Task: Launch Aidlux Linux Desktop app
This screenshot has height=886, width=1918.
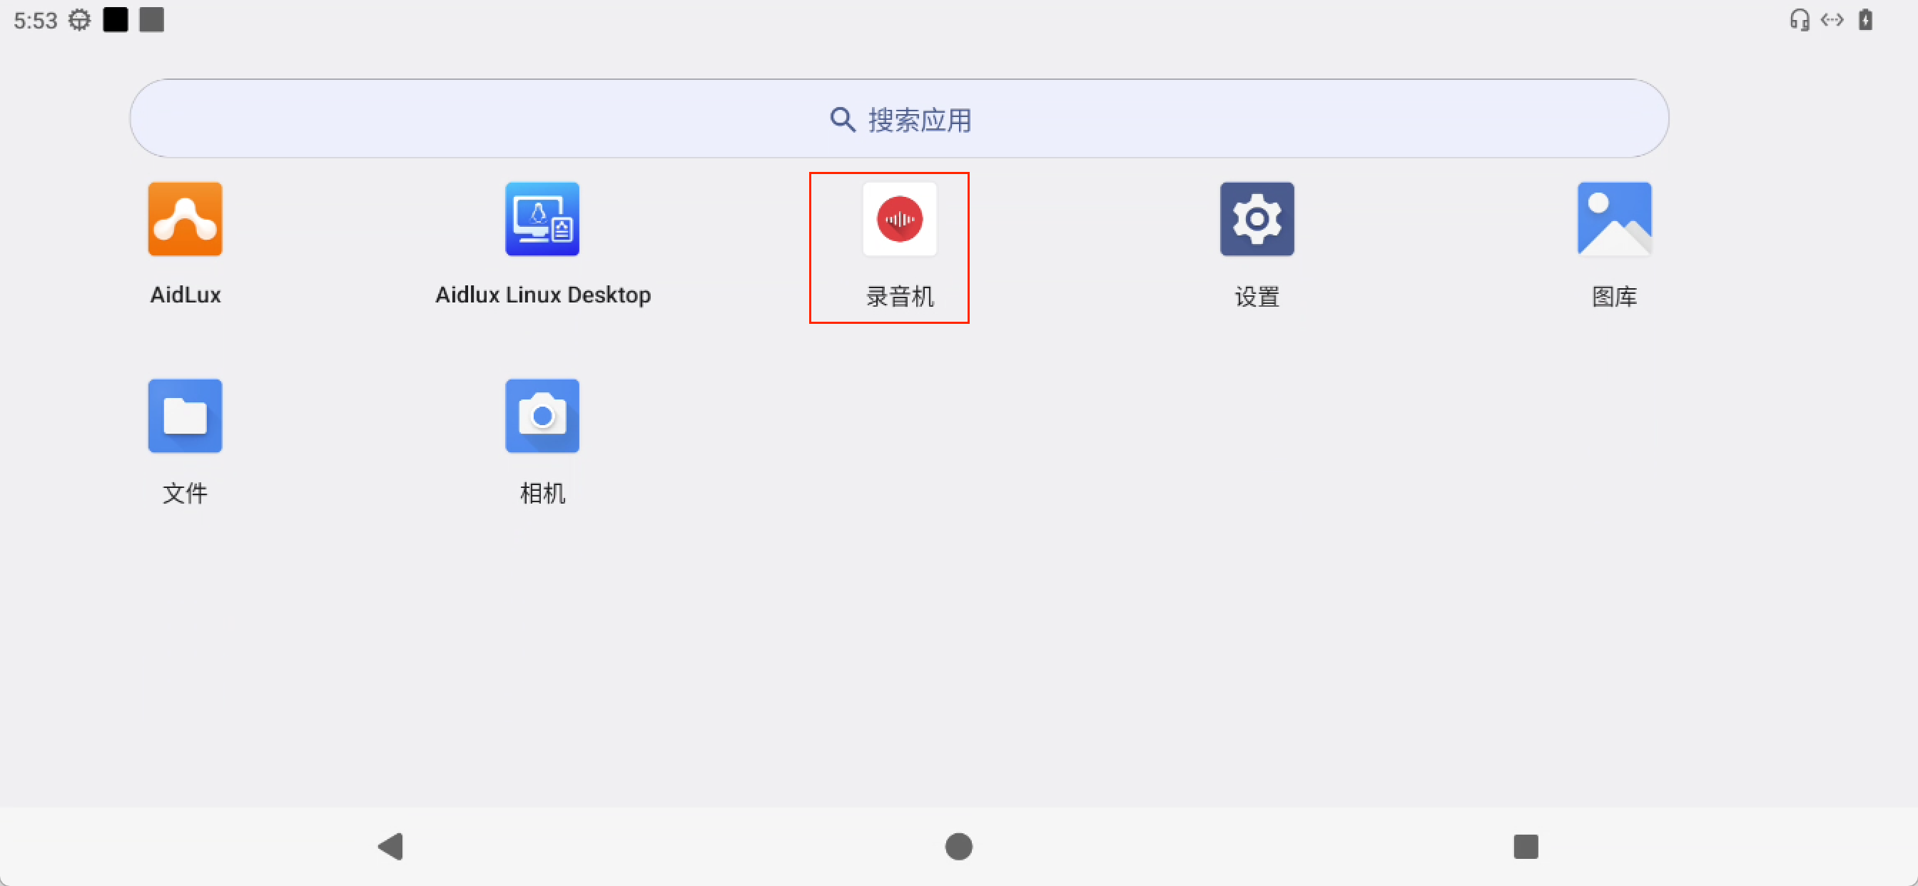Action: pos(542,219)
